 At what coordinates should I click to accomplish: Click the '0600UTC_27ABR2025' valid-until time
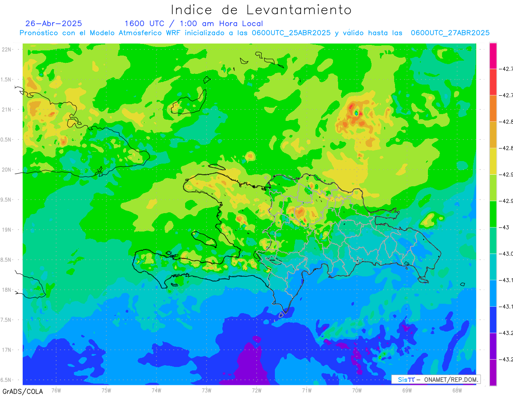[450, 33]
